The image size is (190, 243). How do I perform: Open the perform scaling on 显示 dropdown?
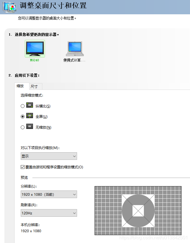[49, 156]
